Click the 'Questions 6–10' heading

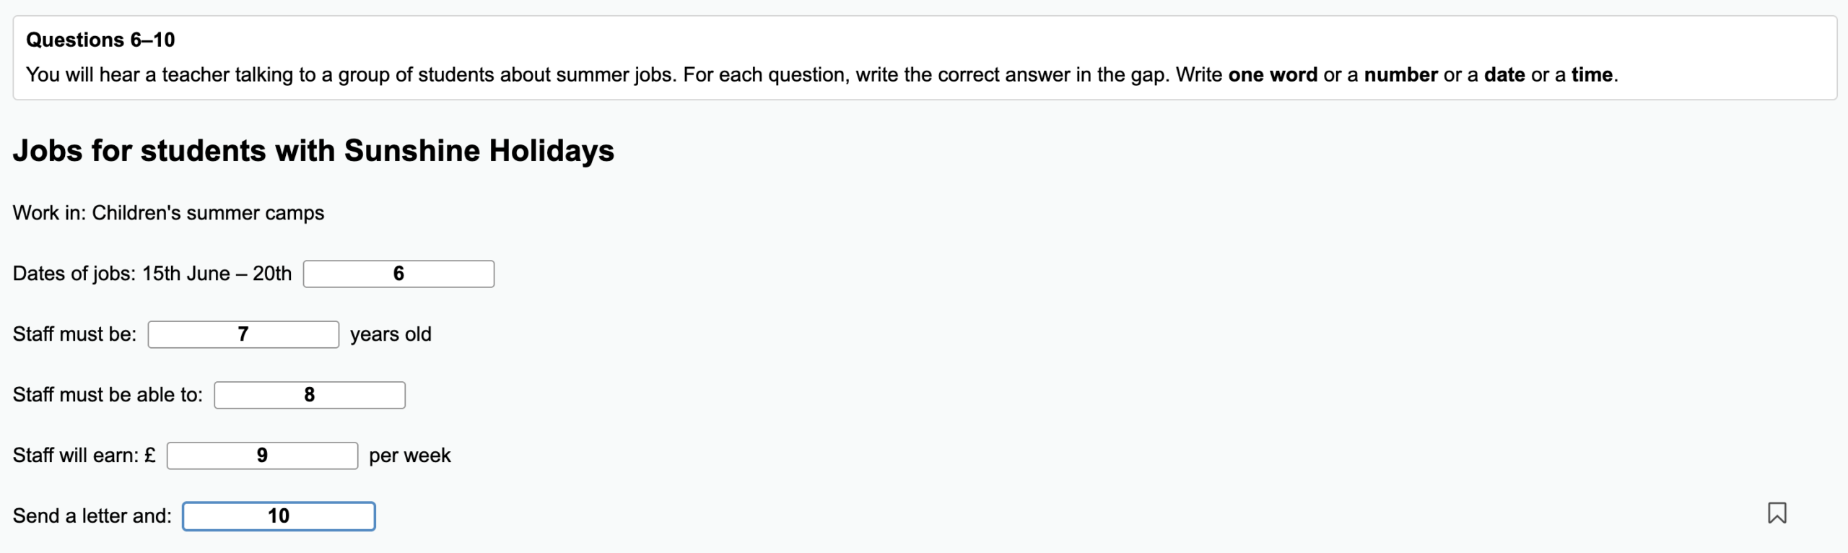point(100,40)
